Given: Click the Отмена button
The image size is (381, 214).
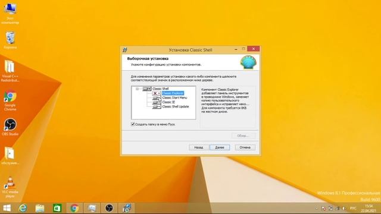Looking at the screenshot, I should click(x=245, y=147).
